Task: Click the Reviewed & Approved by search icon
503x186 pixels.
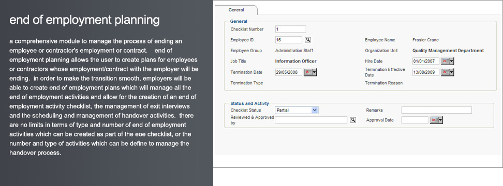Action: (x=353, y=120)
